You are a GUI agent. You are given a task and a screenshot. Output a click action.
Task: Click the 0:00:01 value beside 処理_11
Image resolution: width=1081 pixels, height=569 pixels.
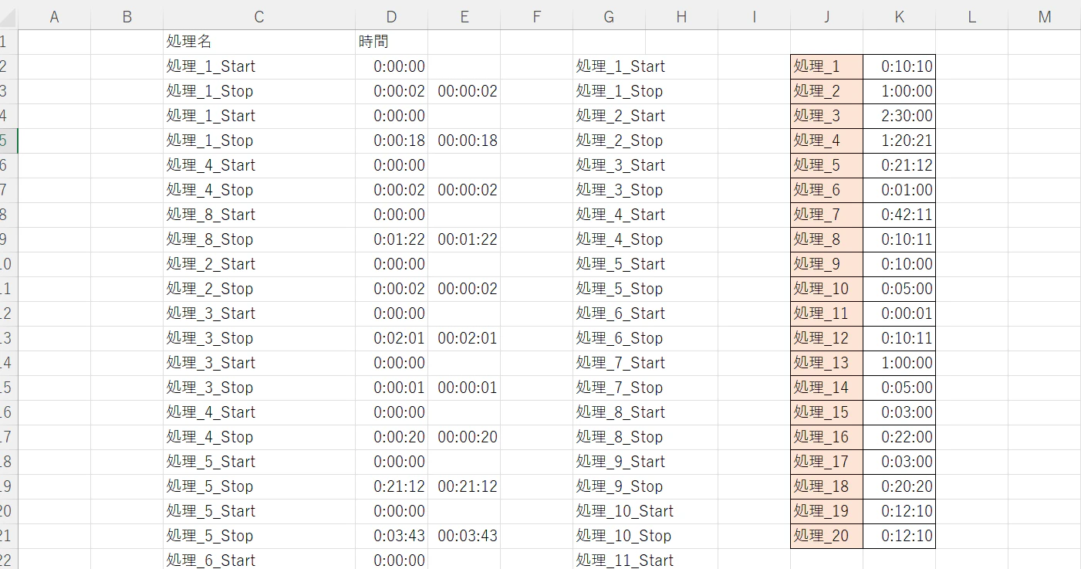(899, 313)
